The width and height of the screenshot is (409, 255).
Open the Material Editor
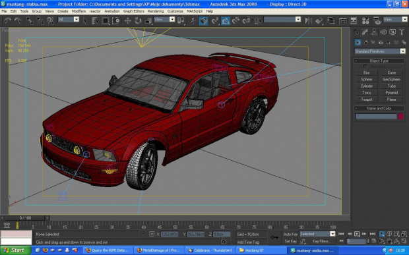(x=365, y=20)
